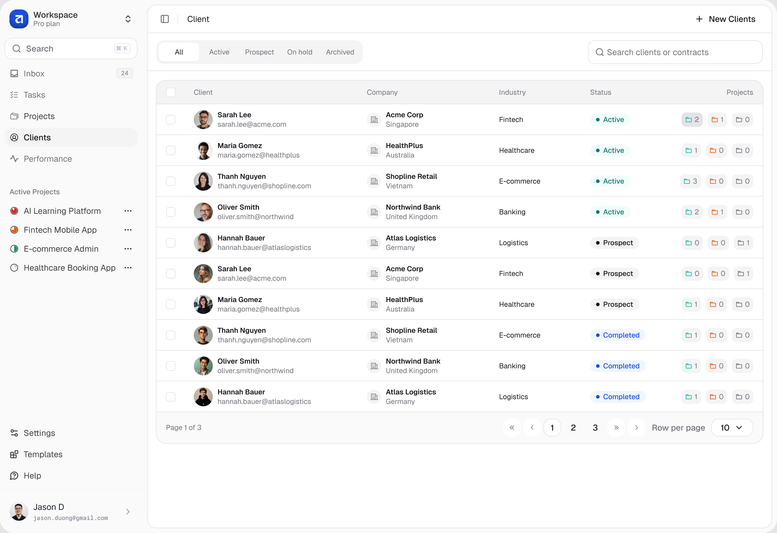
Task: Open options menu for Healthcare Booking App
Action: click(128, 268)
